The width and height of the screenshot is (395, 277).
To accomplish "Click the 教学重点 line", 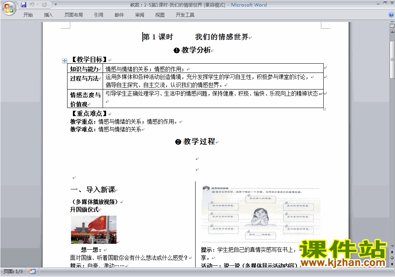I will pos(124,122).
